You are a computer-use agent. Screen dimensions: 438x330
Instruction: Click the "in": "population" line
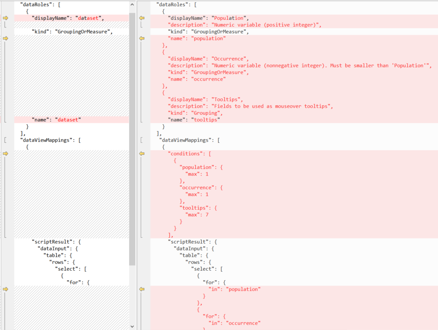coord(235,289)
